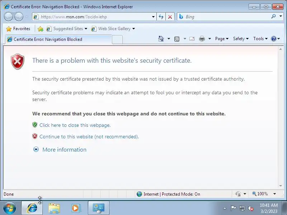Screen dimensions: 287x215
Task: Select the Certificate Error tab
Action: [x=58, y=39]
